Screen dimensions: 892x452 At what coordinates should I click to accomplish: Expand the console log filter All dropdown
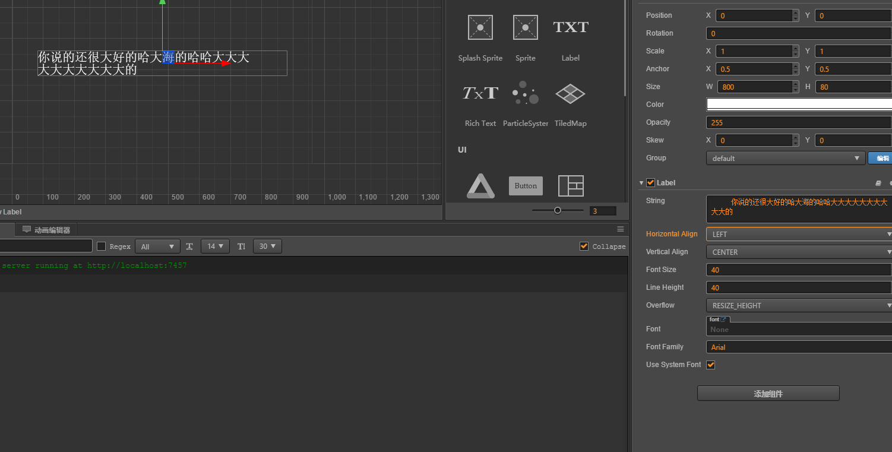point(157,246)
